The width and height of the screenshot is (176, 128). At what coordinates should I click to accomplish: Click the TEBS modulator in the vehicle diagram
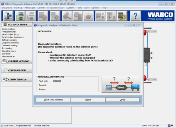pyautogui.click(x=147, y=55)
